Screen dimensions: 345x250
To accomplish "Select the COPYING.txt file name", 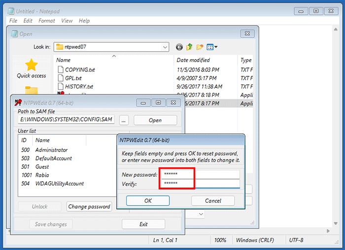I will pyautogui.click(x=80, y=70).
